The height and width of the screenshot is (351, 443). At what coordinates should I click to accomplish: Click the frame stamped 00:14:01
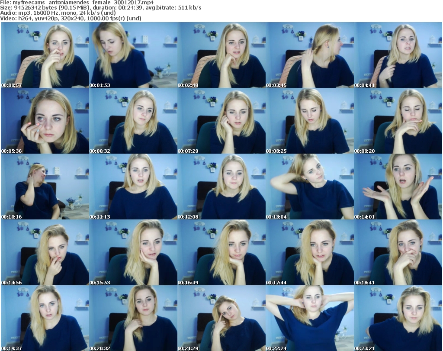tap(398, 187)
